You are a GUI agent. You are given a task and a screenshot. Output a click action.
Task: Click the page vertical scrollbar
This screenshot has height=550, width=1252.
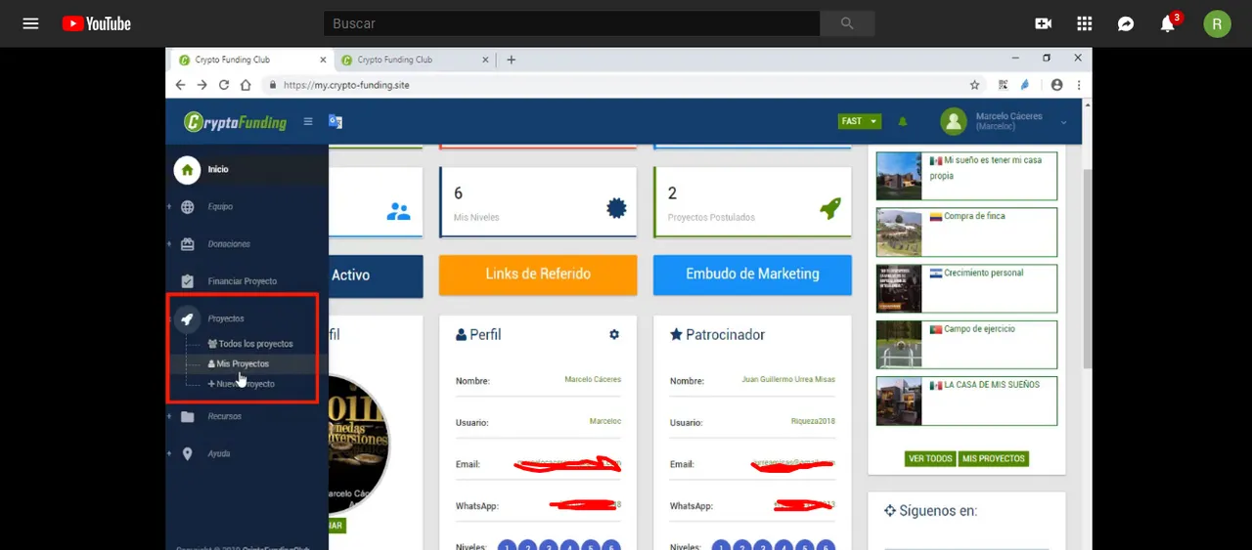coord(1087,269)
